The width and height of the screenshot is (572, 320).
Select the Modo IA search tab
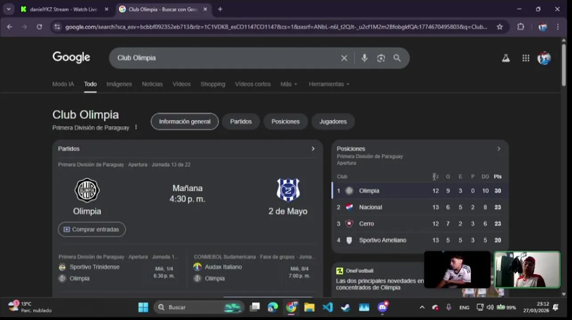click(63, 84)
